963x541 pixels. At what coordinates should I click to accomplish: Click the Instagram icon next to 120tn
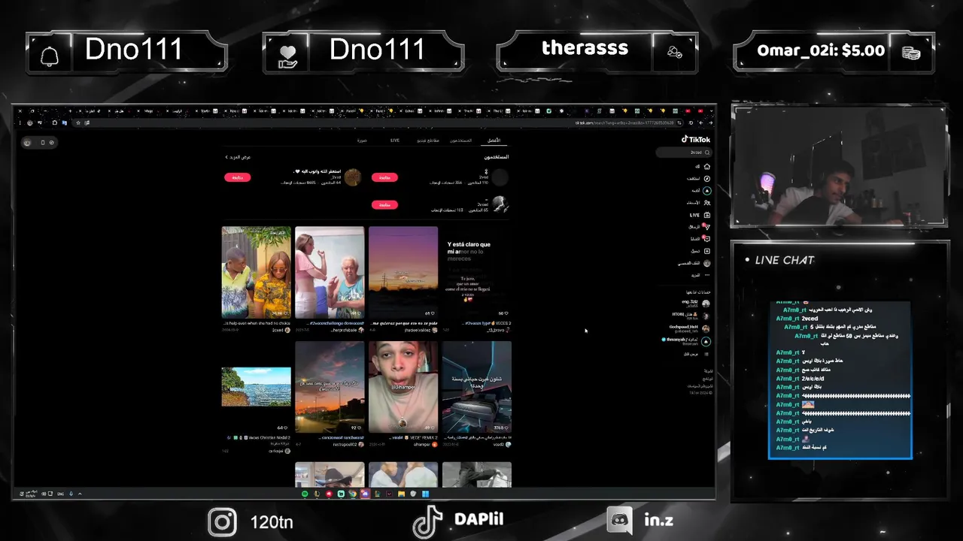click(222, 522)
